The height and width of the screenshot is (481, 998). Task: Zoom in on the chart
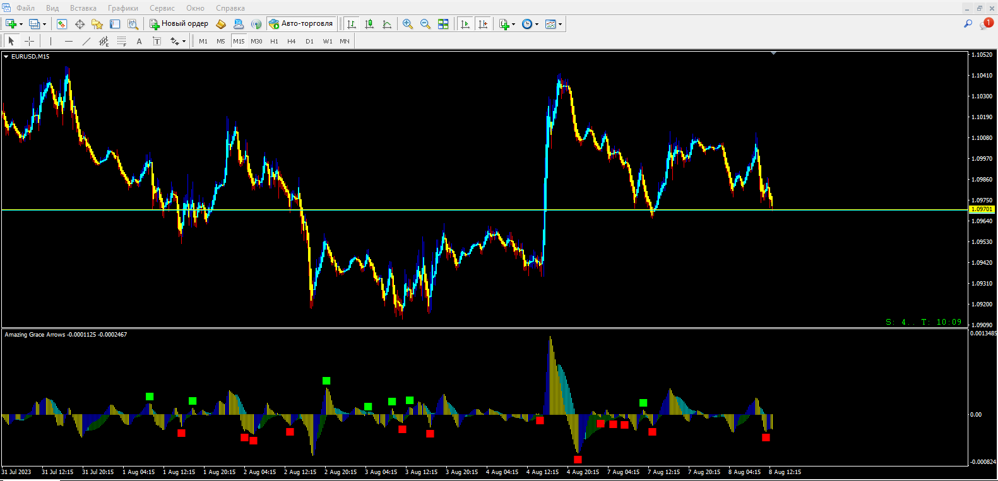pos(408,24)
